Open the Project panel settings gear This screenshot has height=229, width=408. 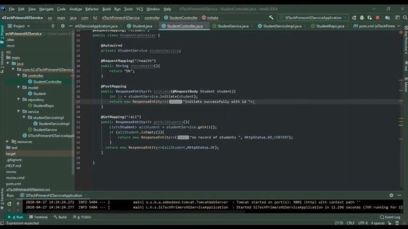[62, 26]
